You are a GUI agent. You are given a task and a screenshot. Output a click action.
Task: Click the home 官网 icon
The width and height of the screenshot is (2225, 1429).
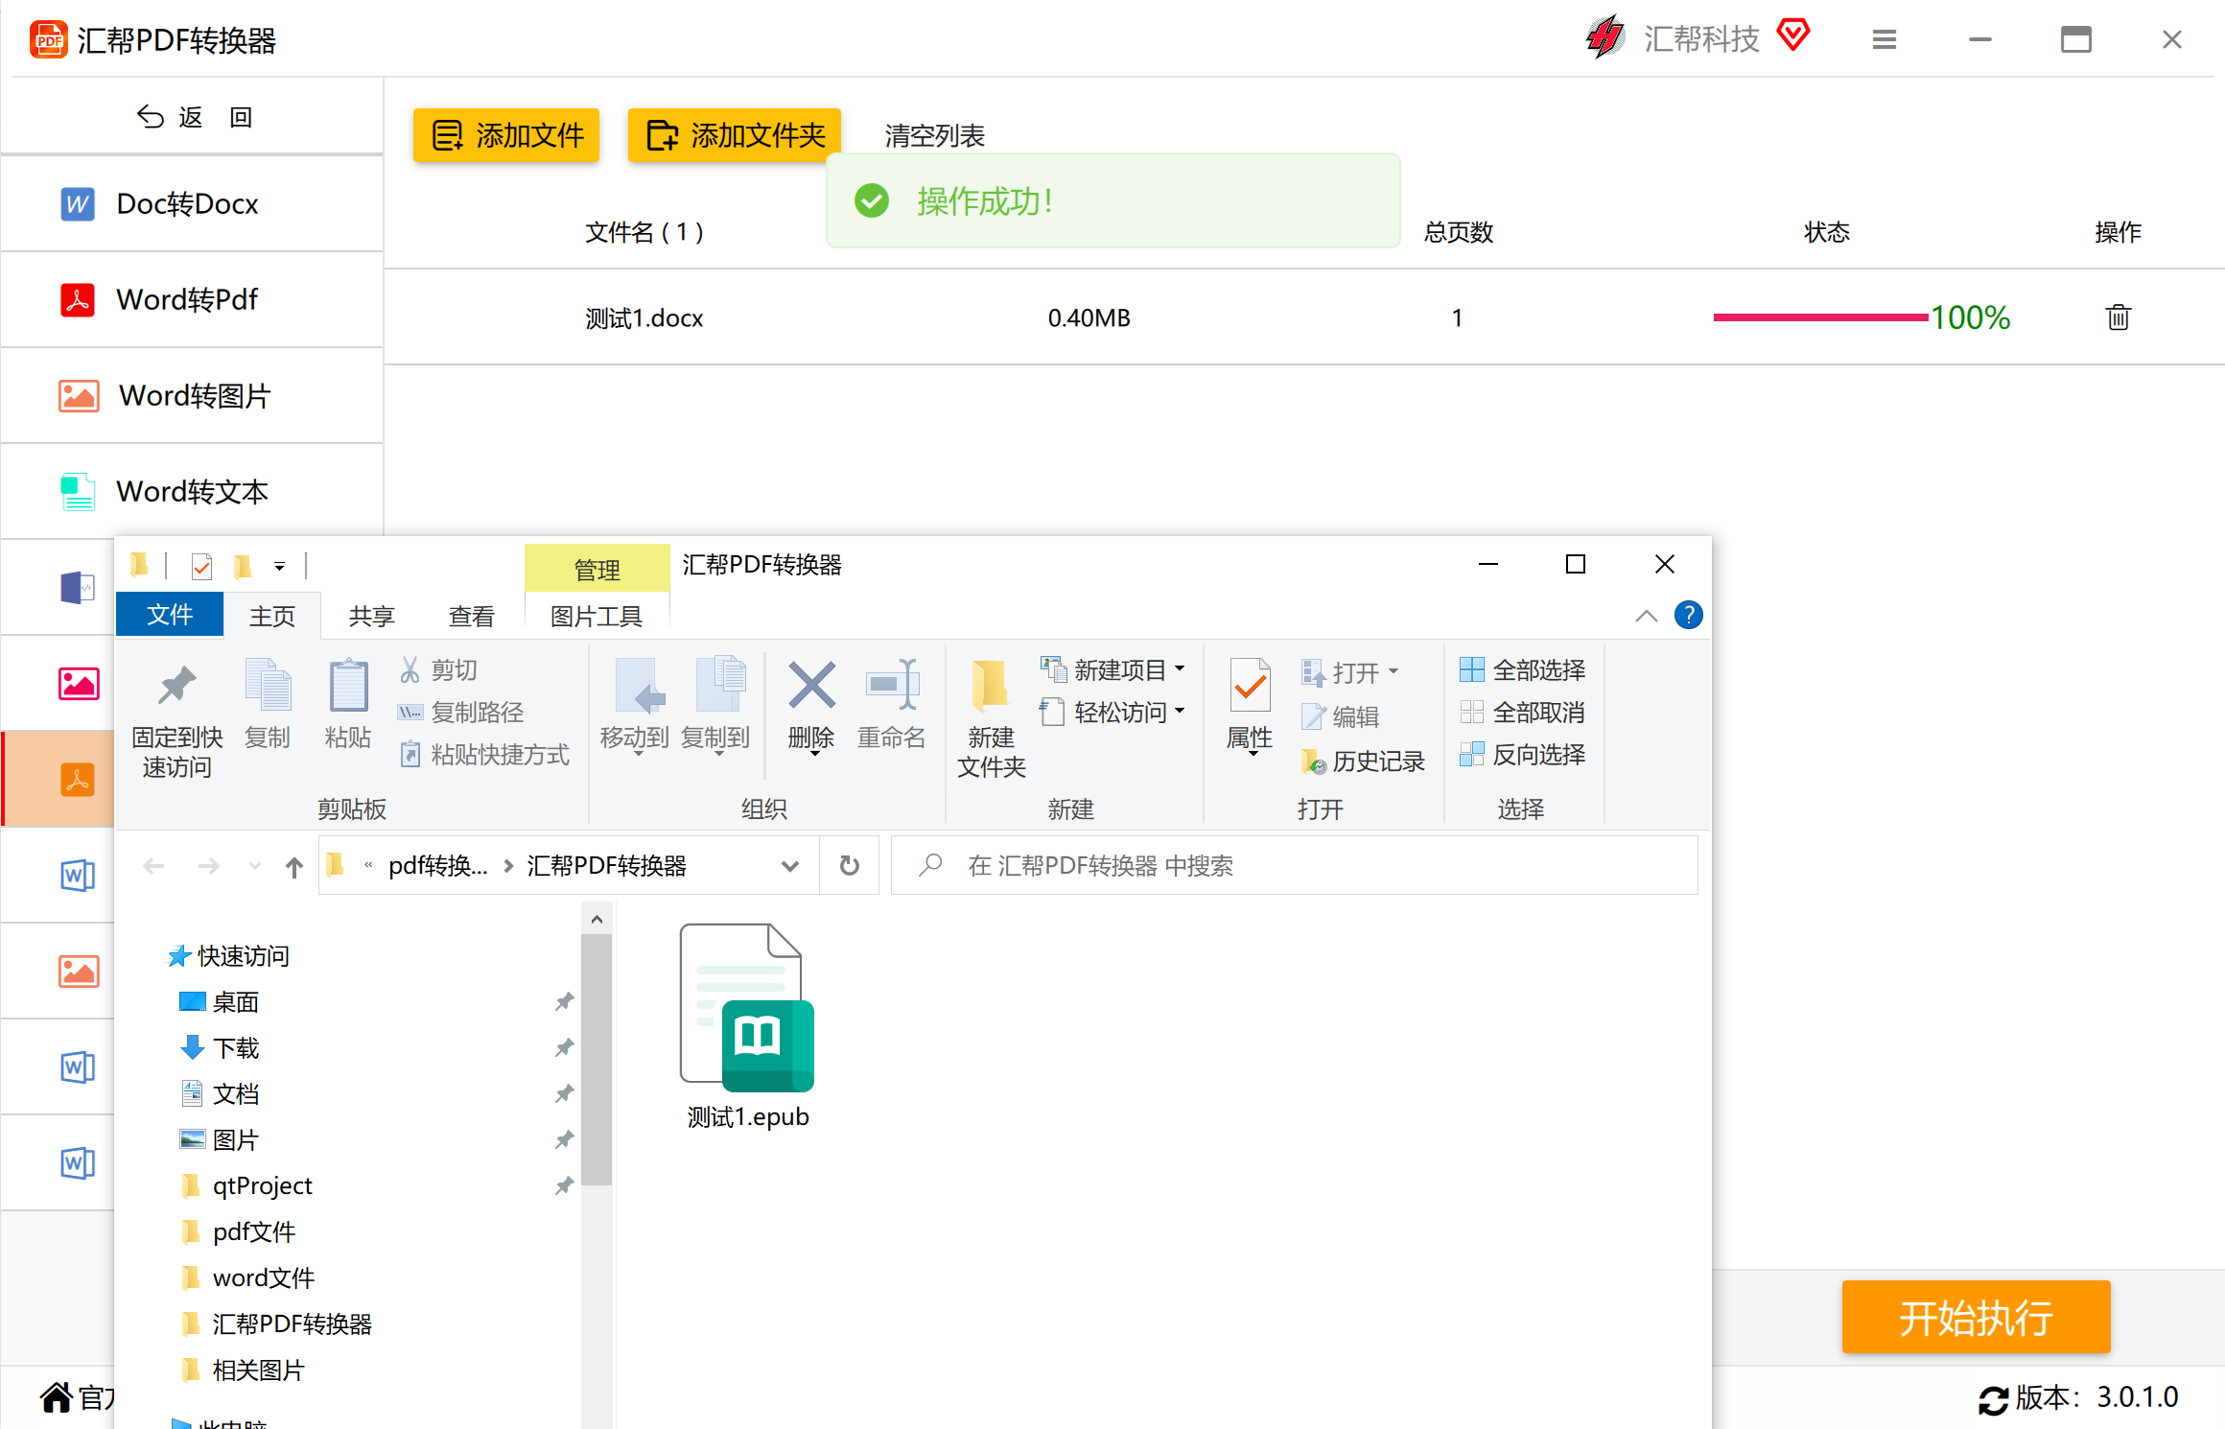click(x=57, y=1397)
